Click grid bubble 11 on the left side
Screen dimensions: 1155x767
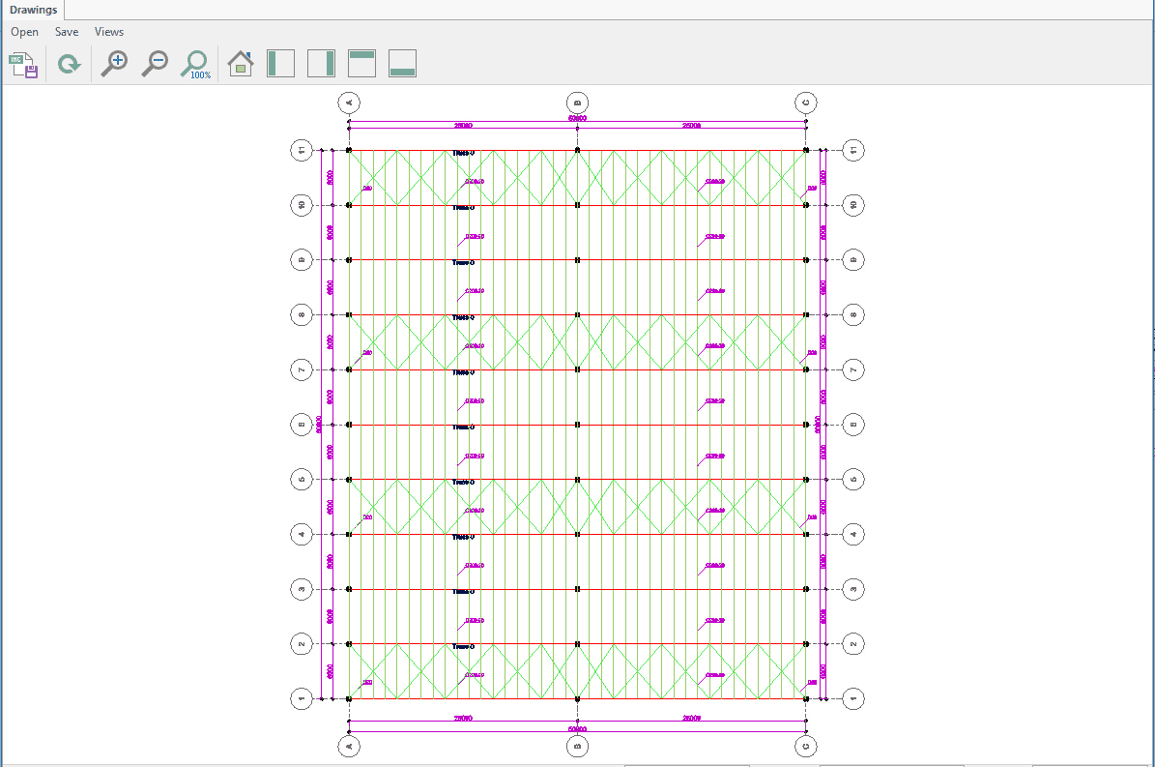click(303, 150)
